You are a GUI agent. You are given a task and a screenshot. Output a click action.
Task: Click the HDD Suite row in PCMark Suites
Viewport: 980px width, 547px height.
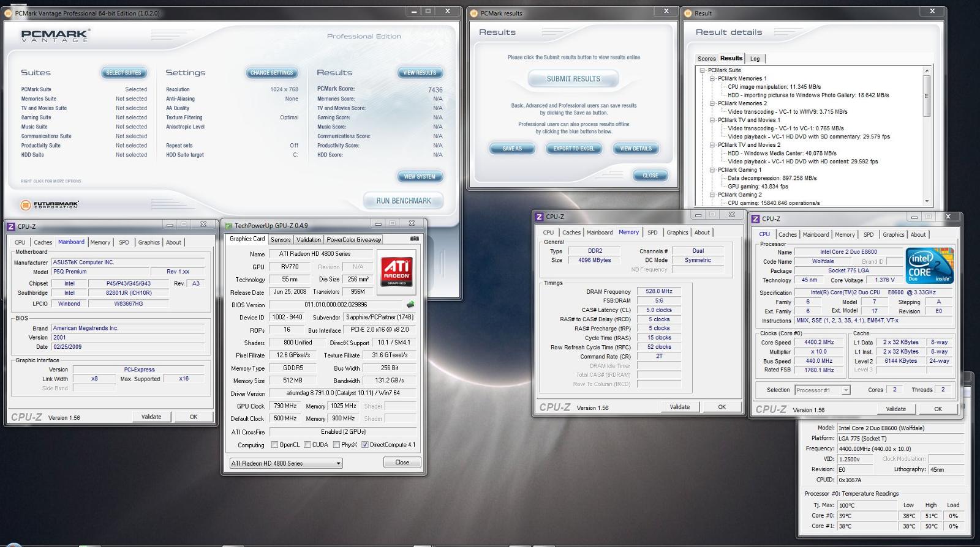84,155
